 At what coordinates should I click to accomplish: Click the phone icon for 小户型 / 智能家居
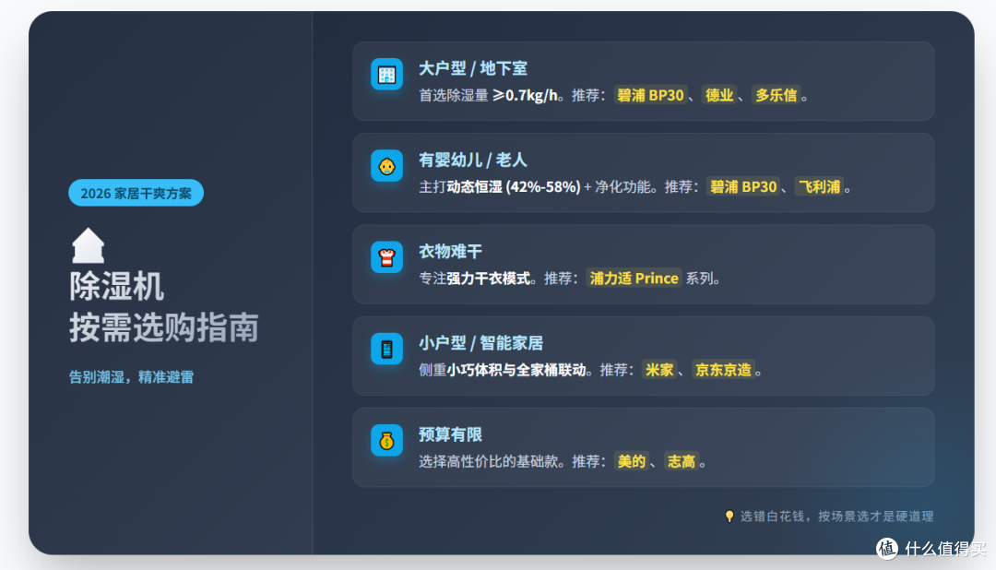(386, 349)
